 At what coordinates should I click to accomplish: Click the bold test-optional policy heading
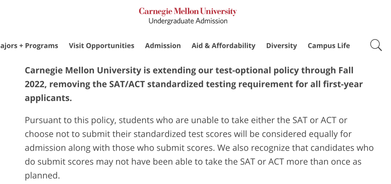(x=193, y=84)
